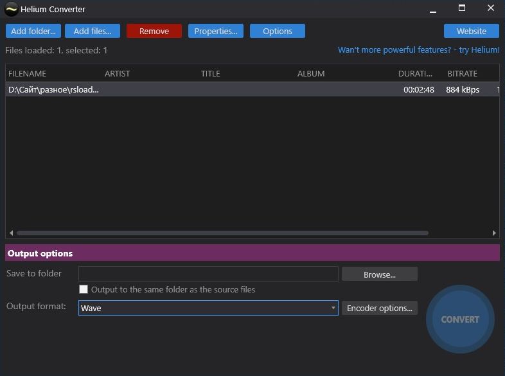The width and height of the screenshot is (505, 376).
Task: Remove the selected file from list
Action: coord(154,31)
